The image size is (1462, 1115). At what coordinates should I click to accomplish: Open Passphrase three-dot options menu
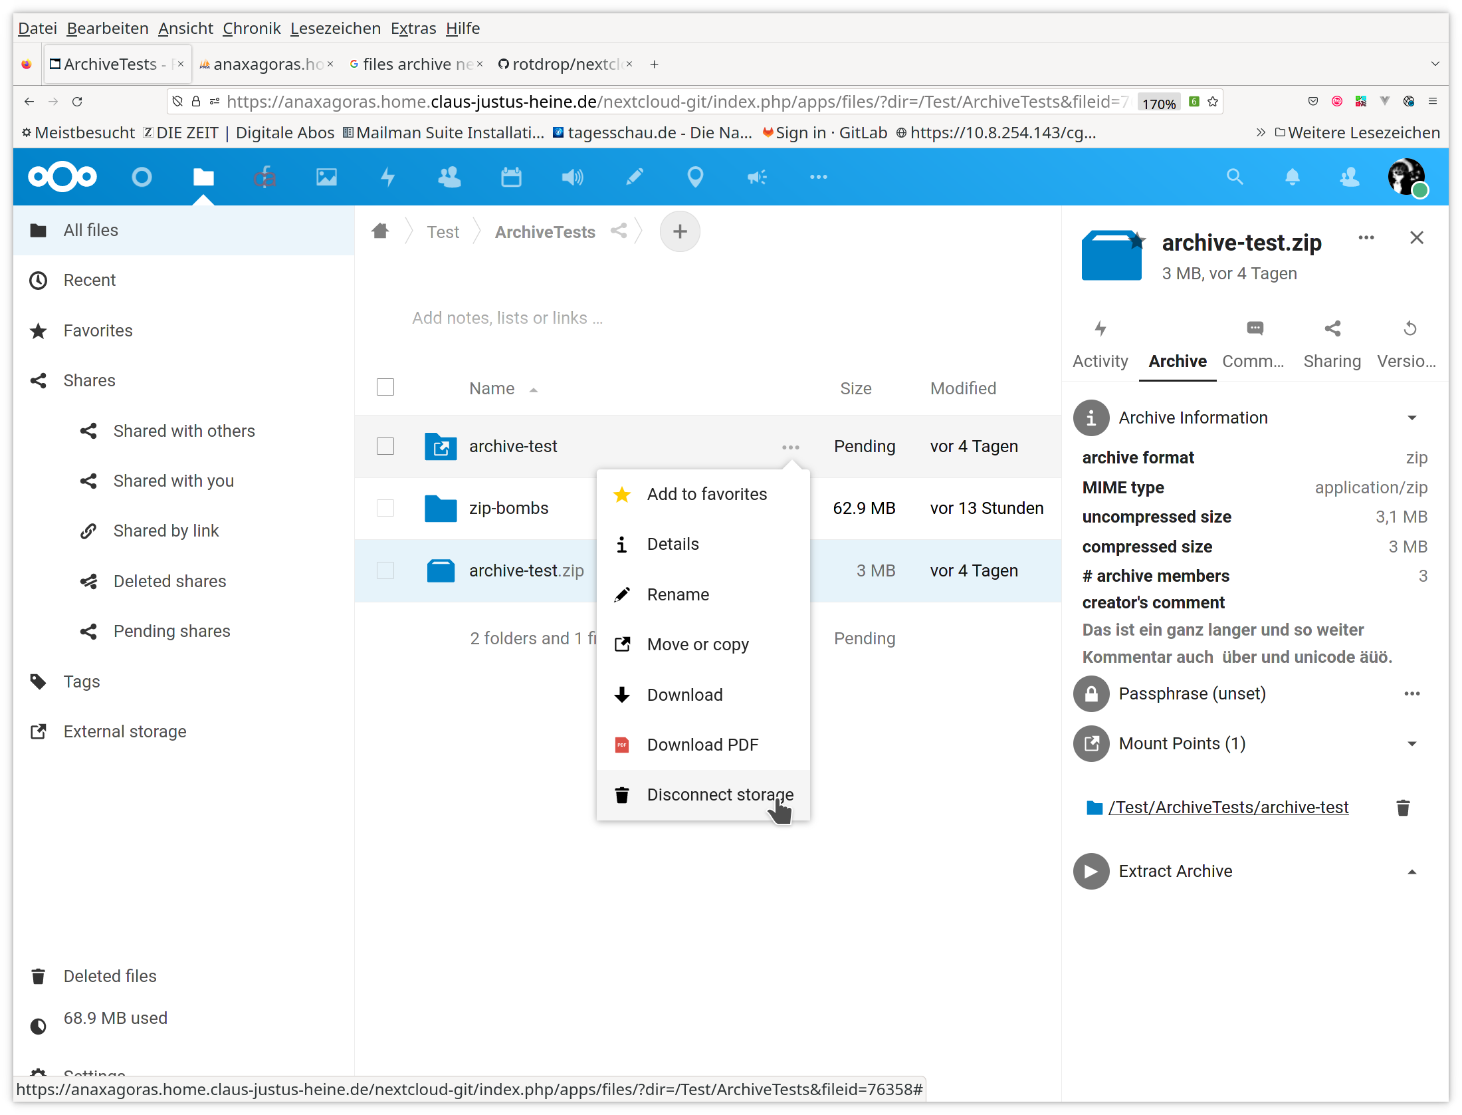pyautogui.click(x=1411, y=694)
